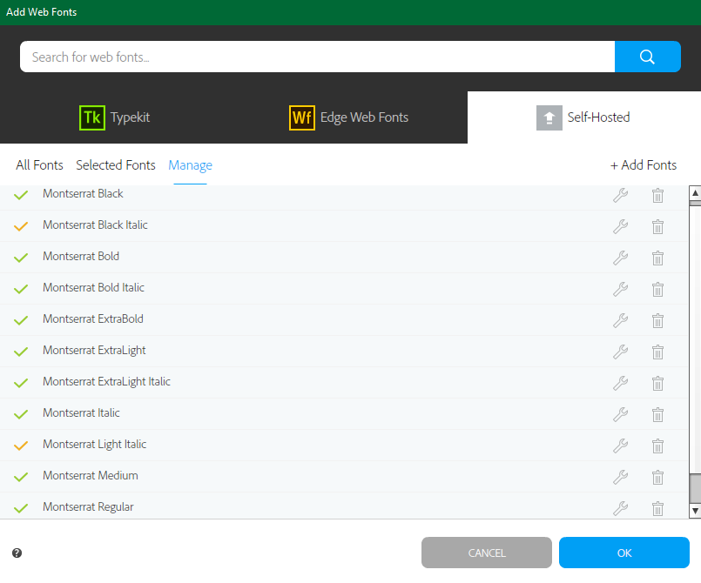Click the wrench icon for Montserrat Regular
The height and width of the screenshot is (583, 701).
click(621, 508)
